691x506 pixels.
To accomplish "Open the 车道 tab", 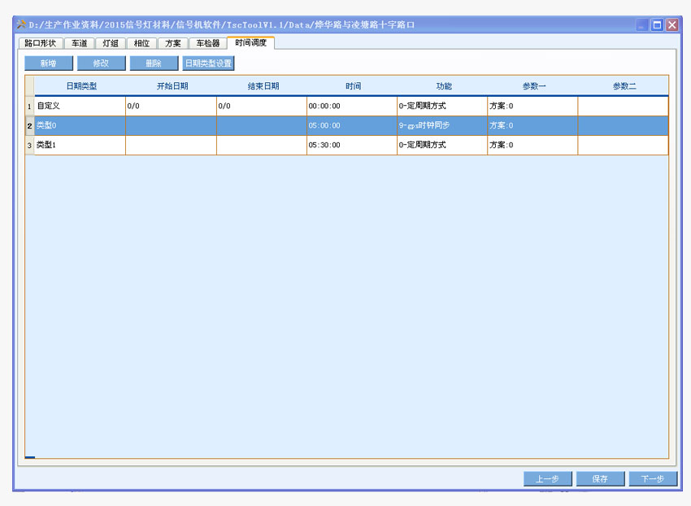I will (80, 43).
